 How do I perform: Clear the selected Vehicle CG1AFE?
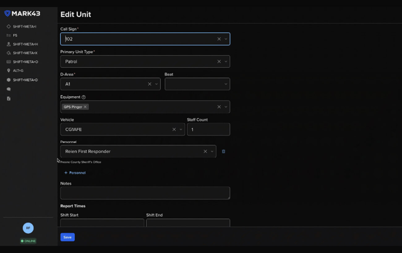click(174, 130)
